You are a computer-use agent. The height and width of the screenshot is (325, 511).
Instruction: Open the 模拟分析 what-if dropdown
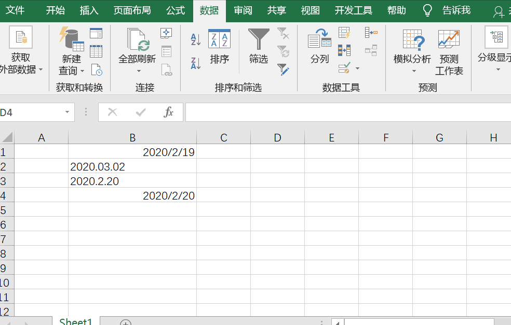(x=414, y=71)
